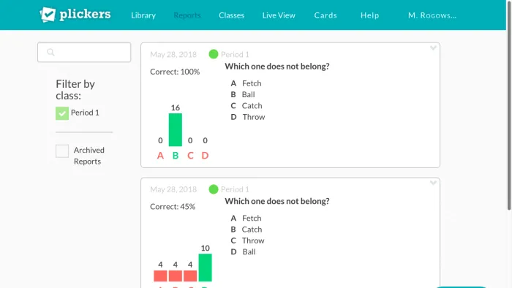Expand the first report card's chevron menu

pyautogui.click(x=433, y=48)
